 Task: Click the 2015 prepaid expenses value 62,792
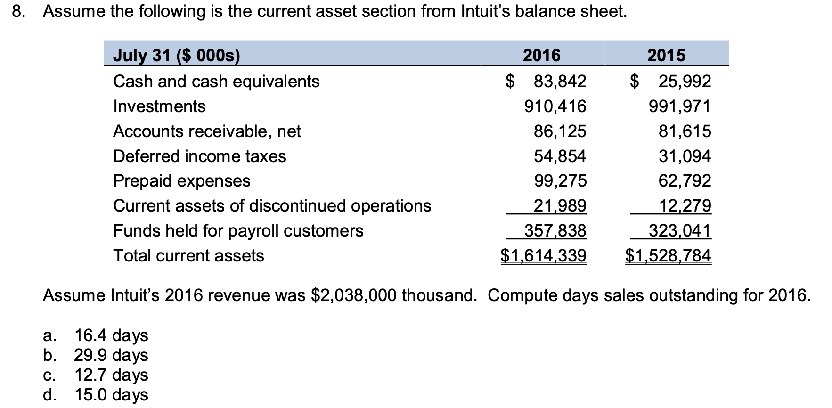685,181
